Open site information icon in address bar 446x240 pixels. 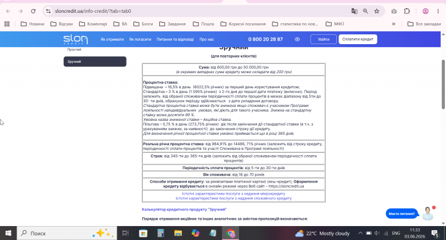48,11
